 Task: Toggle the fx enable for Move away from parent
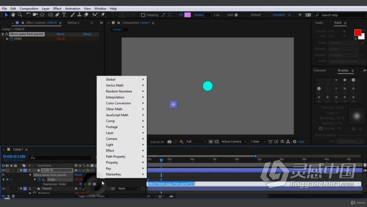coord(7,34)
